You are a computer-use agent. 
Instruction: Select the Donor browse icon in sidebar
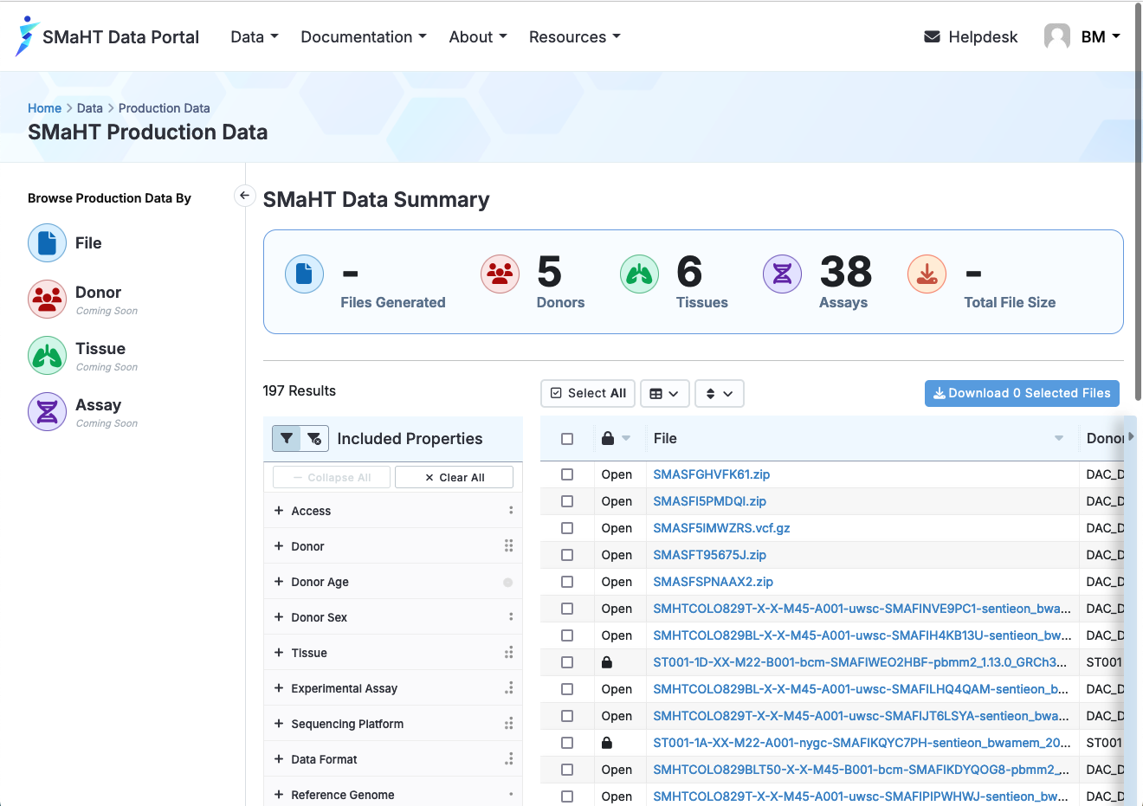47,299
